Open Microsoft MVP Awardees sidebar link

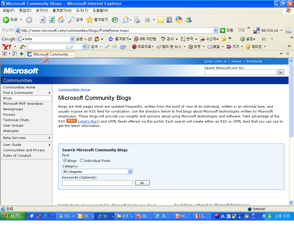pos(23,104)
